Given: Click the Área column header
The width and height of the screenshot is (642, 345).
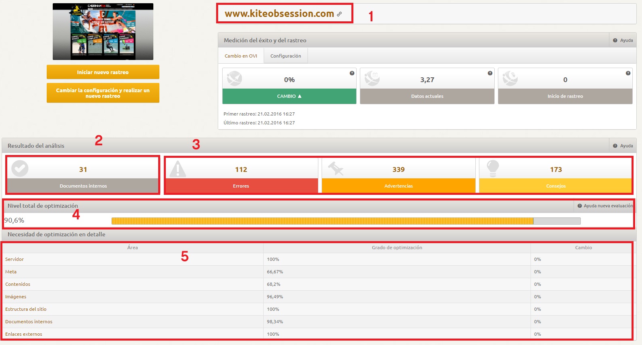Looking at the screenshot, I should coord(132,248).
